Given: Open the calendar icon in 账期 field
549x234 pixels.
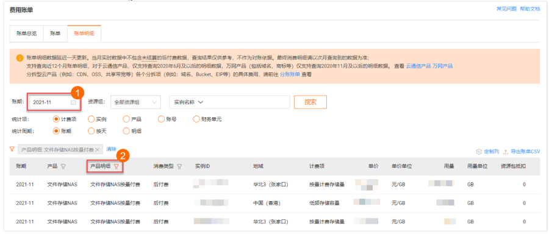Looking at the screenshot, I should pyautogui.click(x=73, y=102).
